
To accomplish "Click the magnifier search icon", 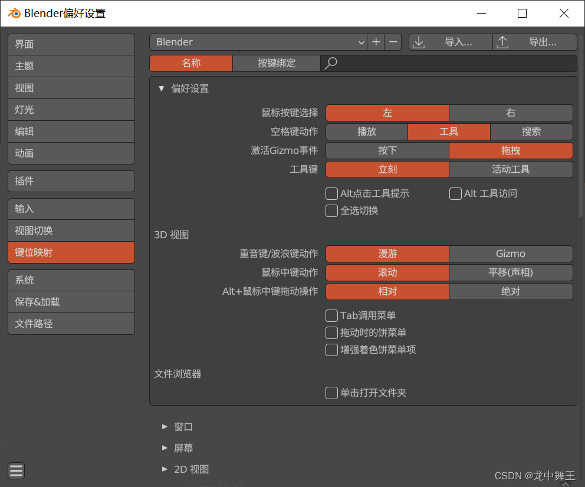I will (331, 63).
